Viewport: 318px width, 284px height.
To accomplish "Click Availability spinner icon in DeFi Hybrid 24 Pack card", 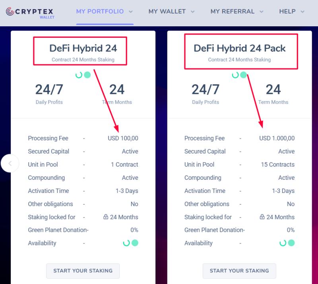I will pyautogui.click(x=283, y=243).
